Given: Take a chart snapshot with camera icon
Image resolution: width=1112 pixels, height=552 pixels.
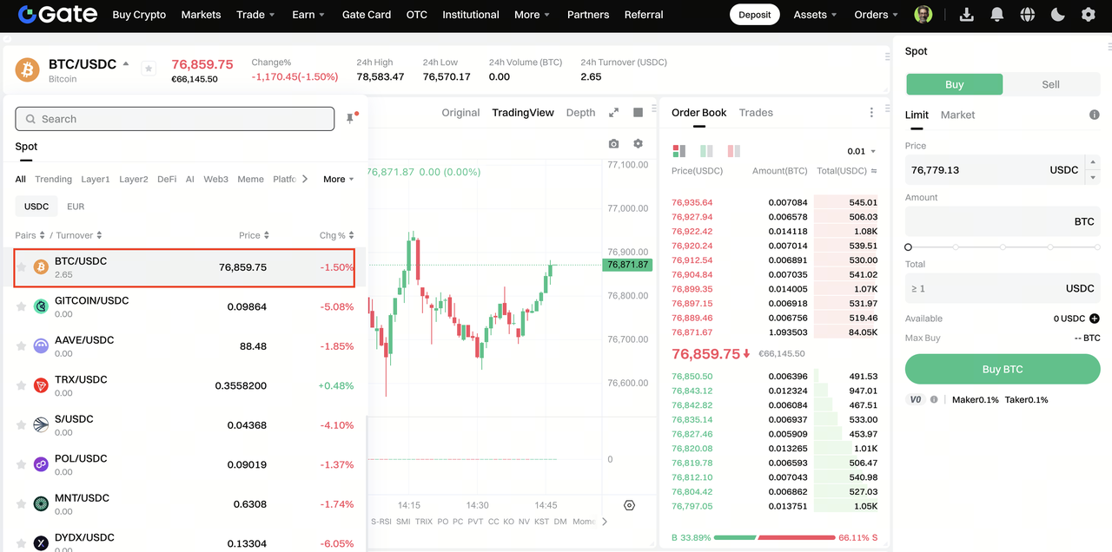Looking at the screenshot, I should (x=614, y=144).
